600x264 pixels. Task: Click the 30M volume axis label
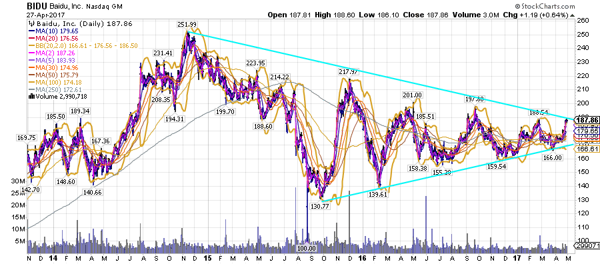(19, 181)
